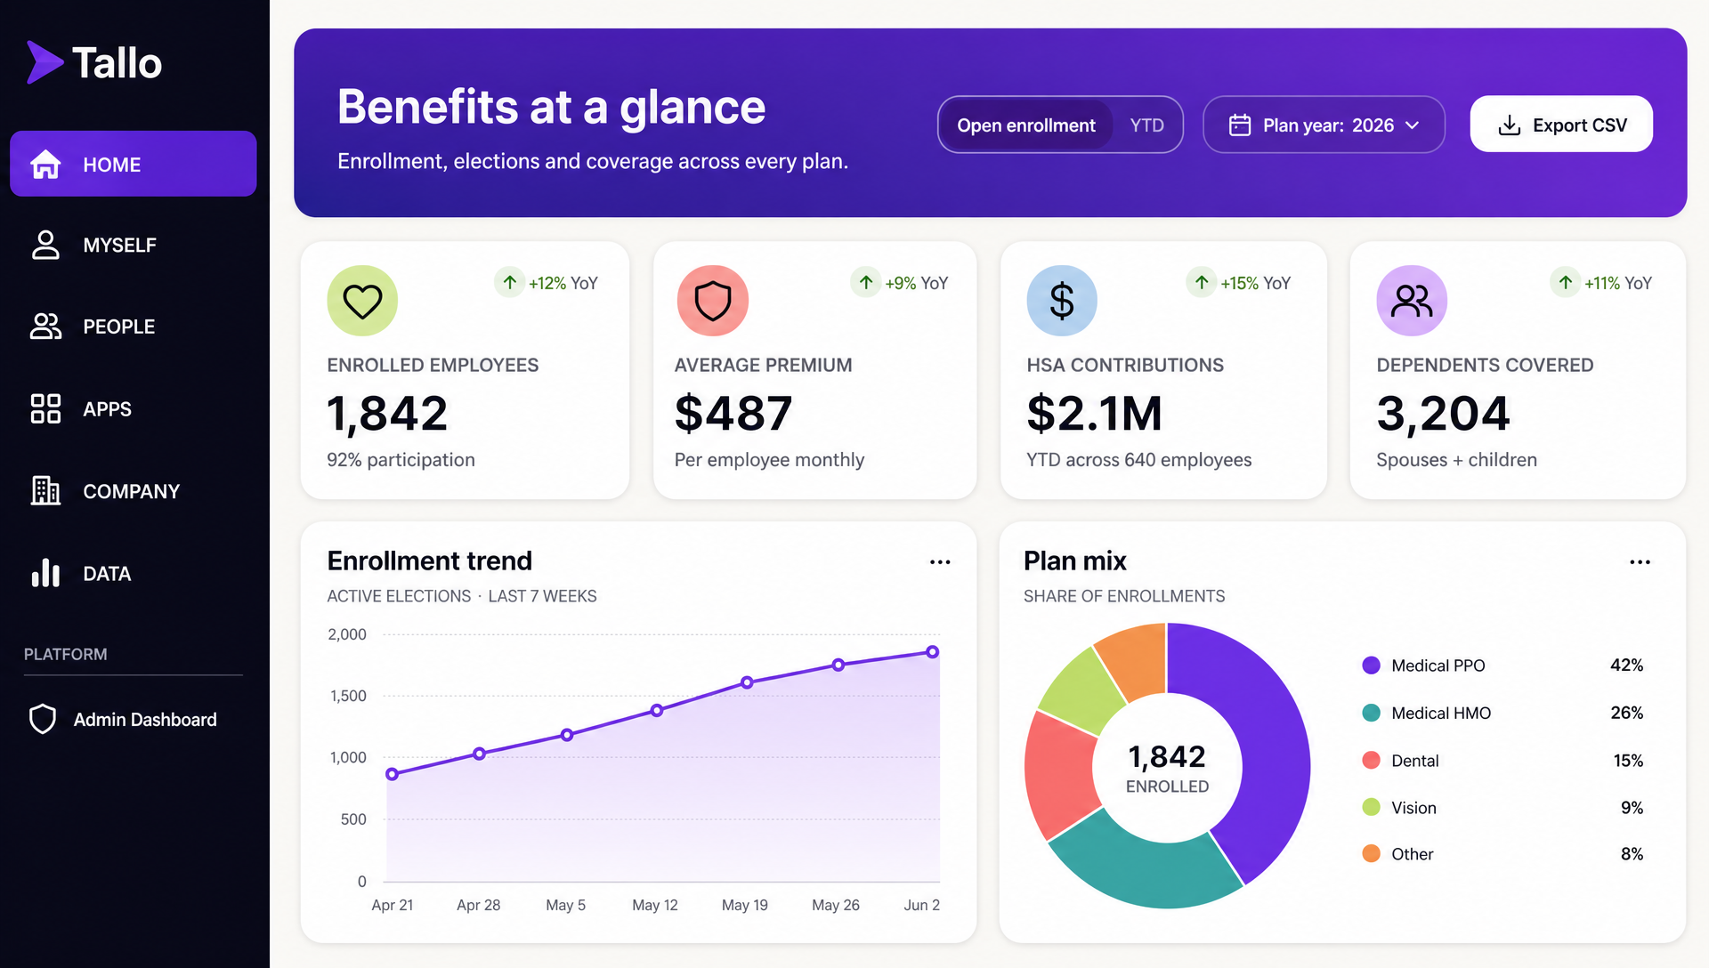Expand the Plan year 2026 chevron
Viewport: 1709px width, 968px height.
[1413, 125]
